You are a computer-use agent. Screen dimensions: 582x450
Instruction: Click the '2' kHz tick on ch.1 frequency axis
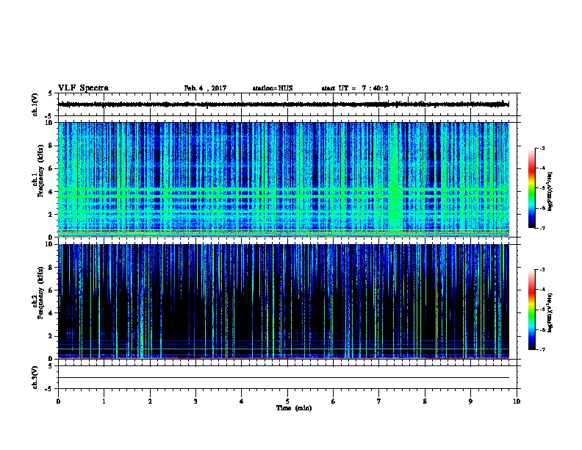click(51, 214)
